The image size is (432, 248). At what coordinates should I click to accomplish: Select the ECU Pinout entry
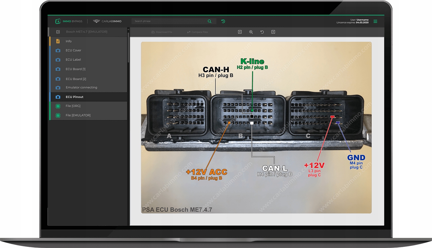pos(88,97)
